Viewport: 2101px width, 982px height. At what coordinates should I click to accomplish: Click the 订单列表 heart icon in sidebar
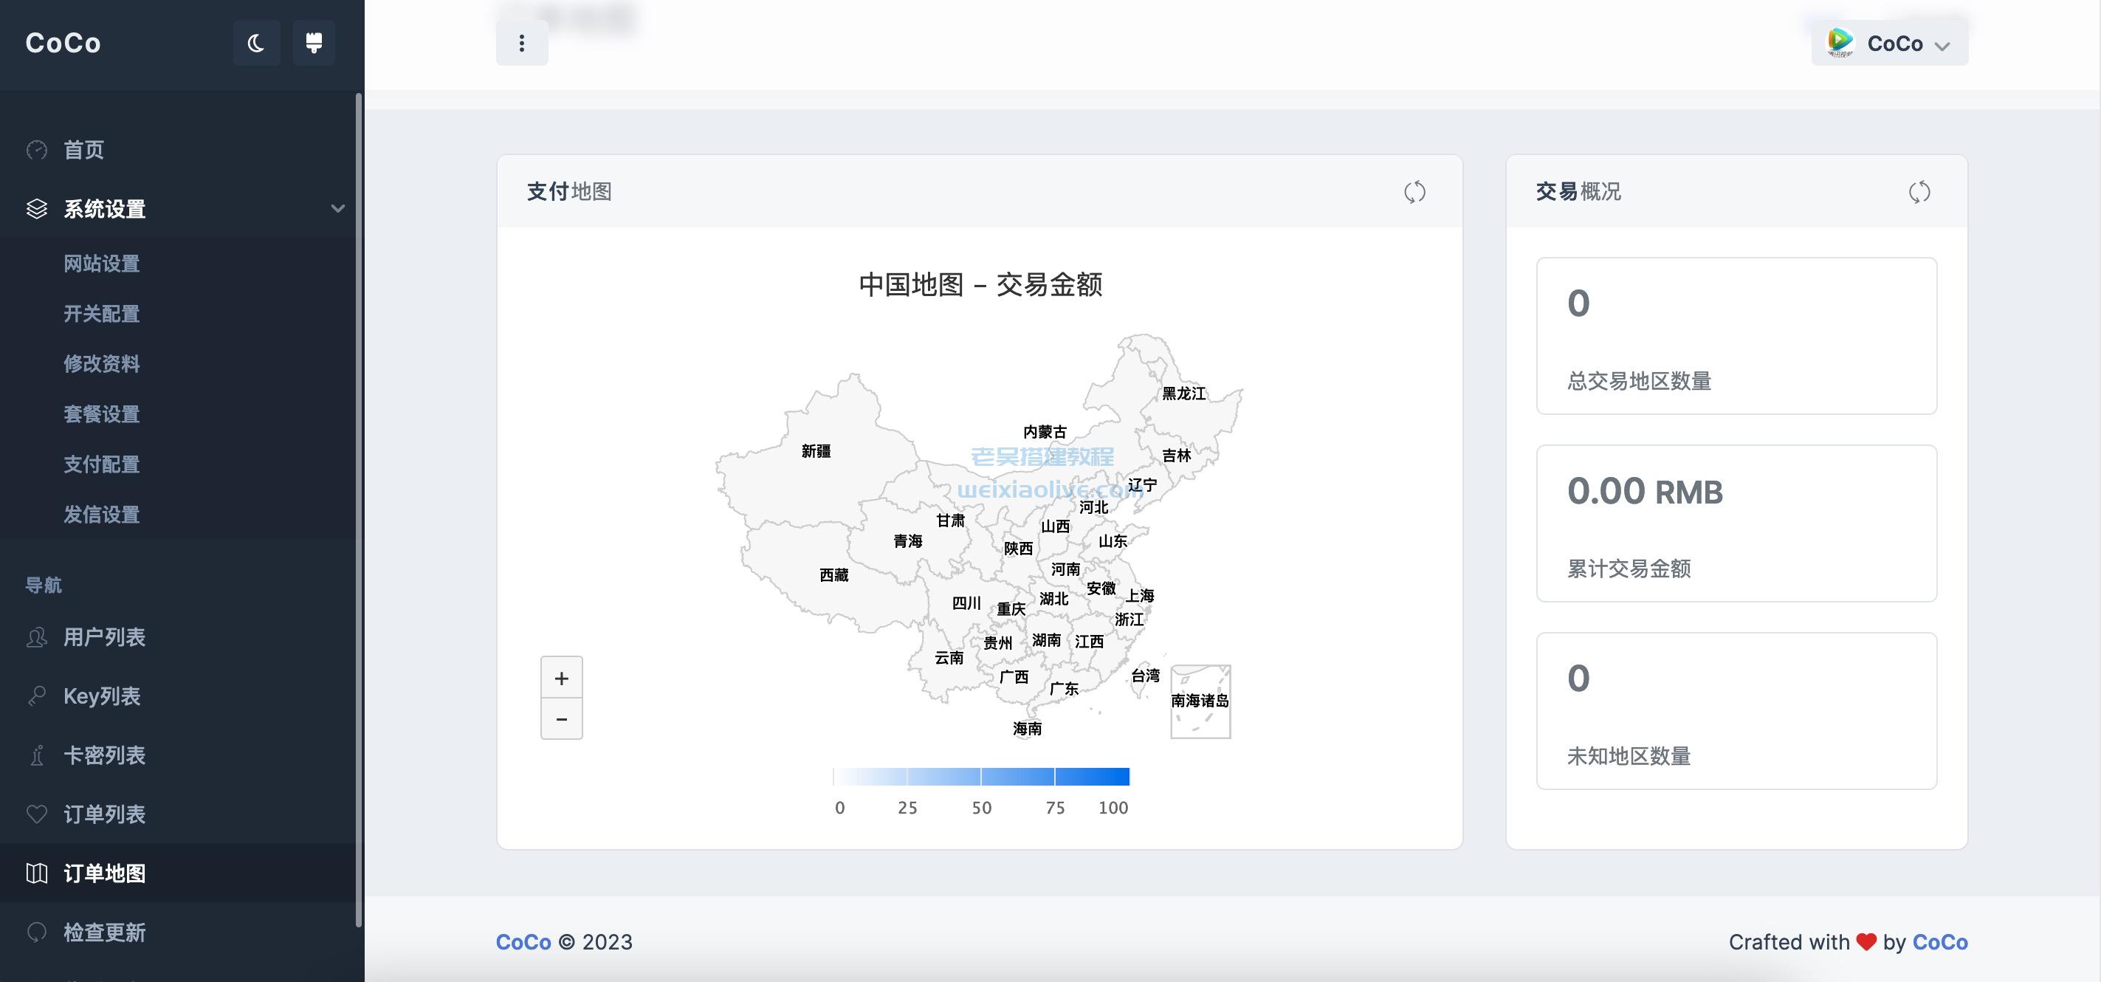[36, 814]
